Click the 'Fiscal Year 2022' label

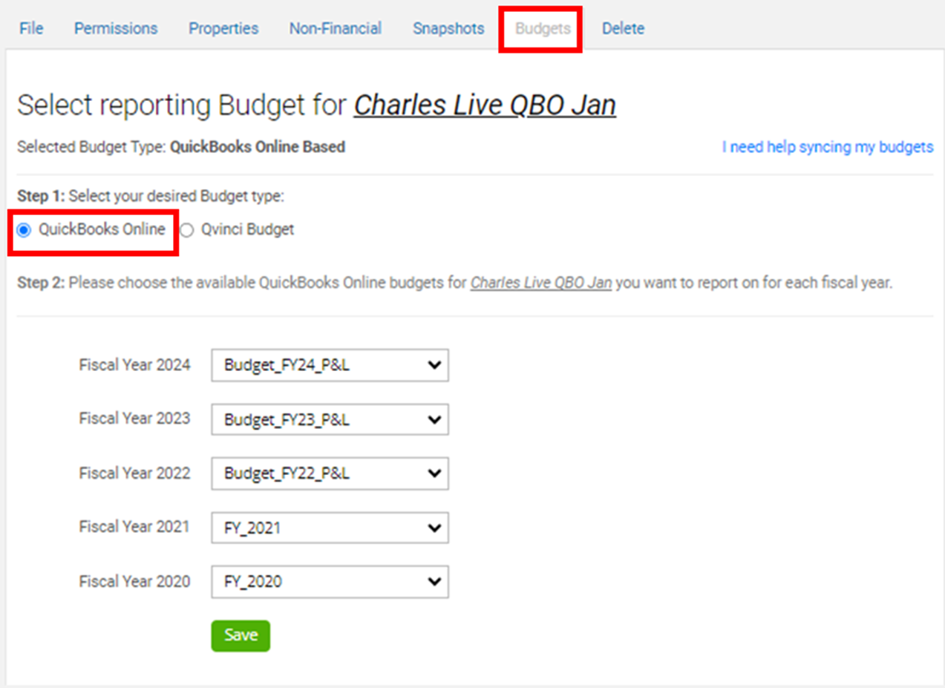(x=134, y=473)
